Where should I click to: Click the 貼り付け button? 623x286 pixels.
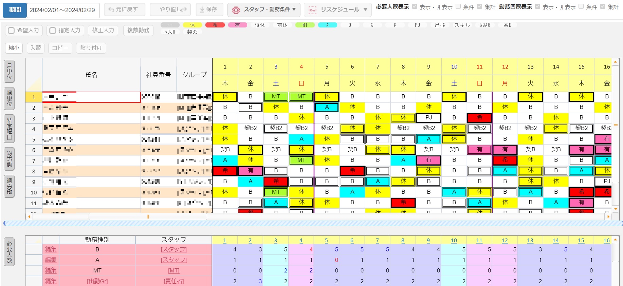(x=91, y=48)
